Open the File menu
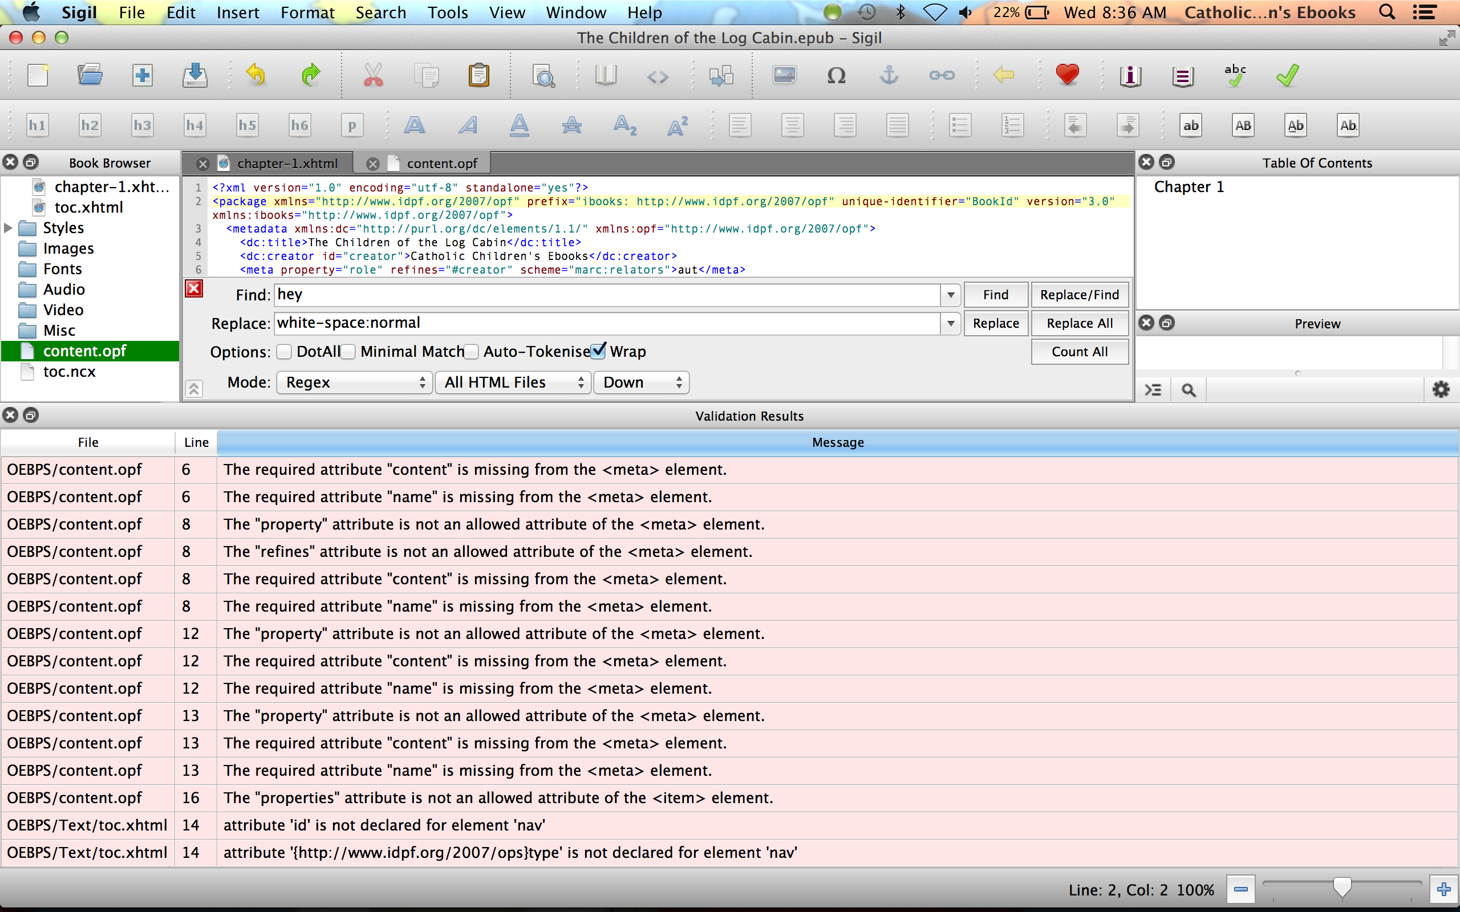This screenshot has width=1460, height=912. [132, 13]
